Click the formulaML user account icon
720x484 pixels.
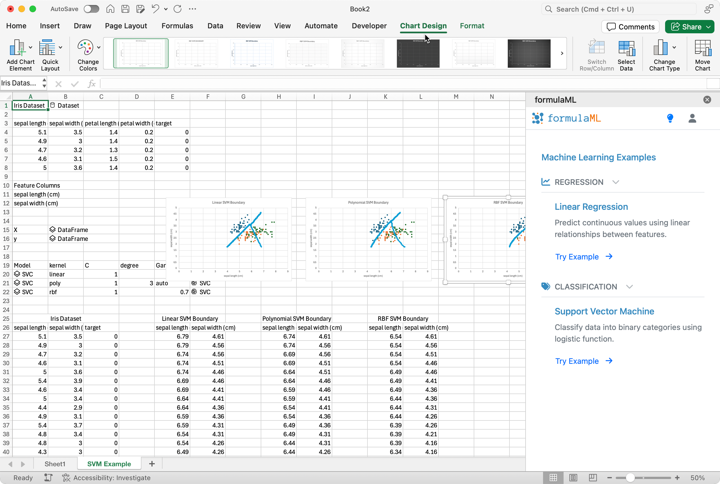click(692, 118)
